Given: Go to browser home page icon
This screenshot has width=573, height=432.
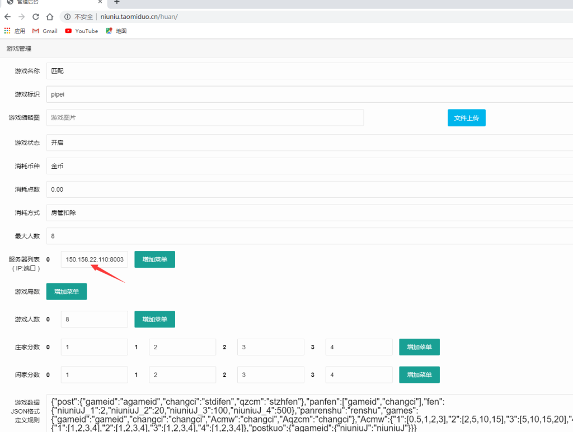Looking at the screenshot, I should (x=50, y=17).
